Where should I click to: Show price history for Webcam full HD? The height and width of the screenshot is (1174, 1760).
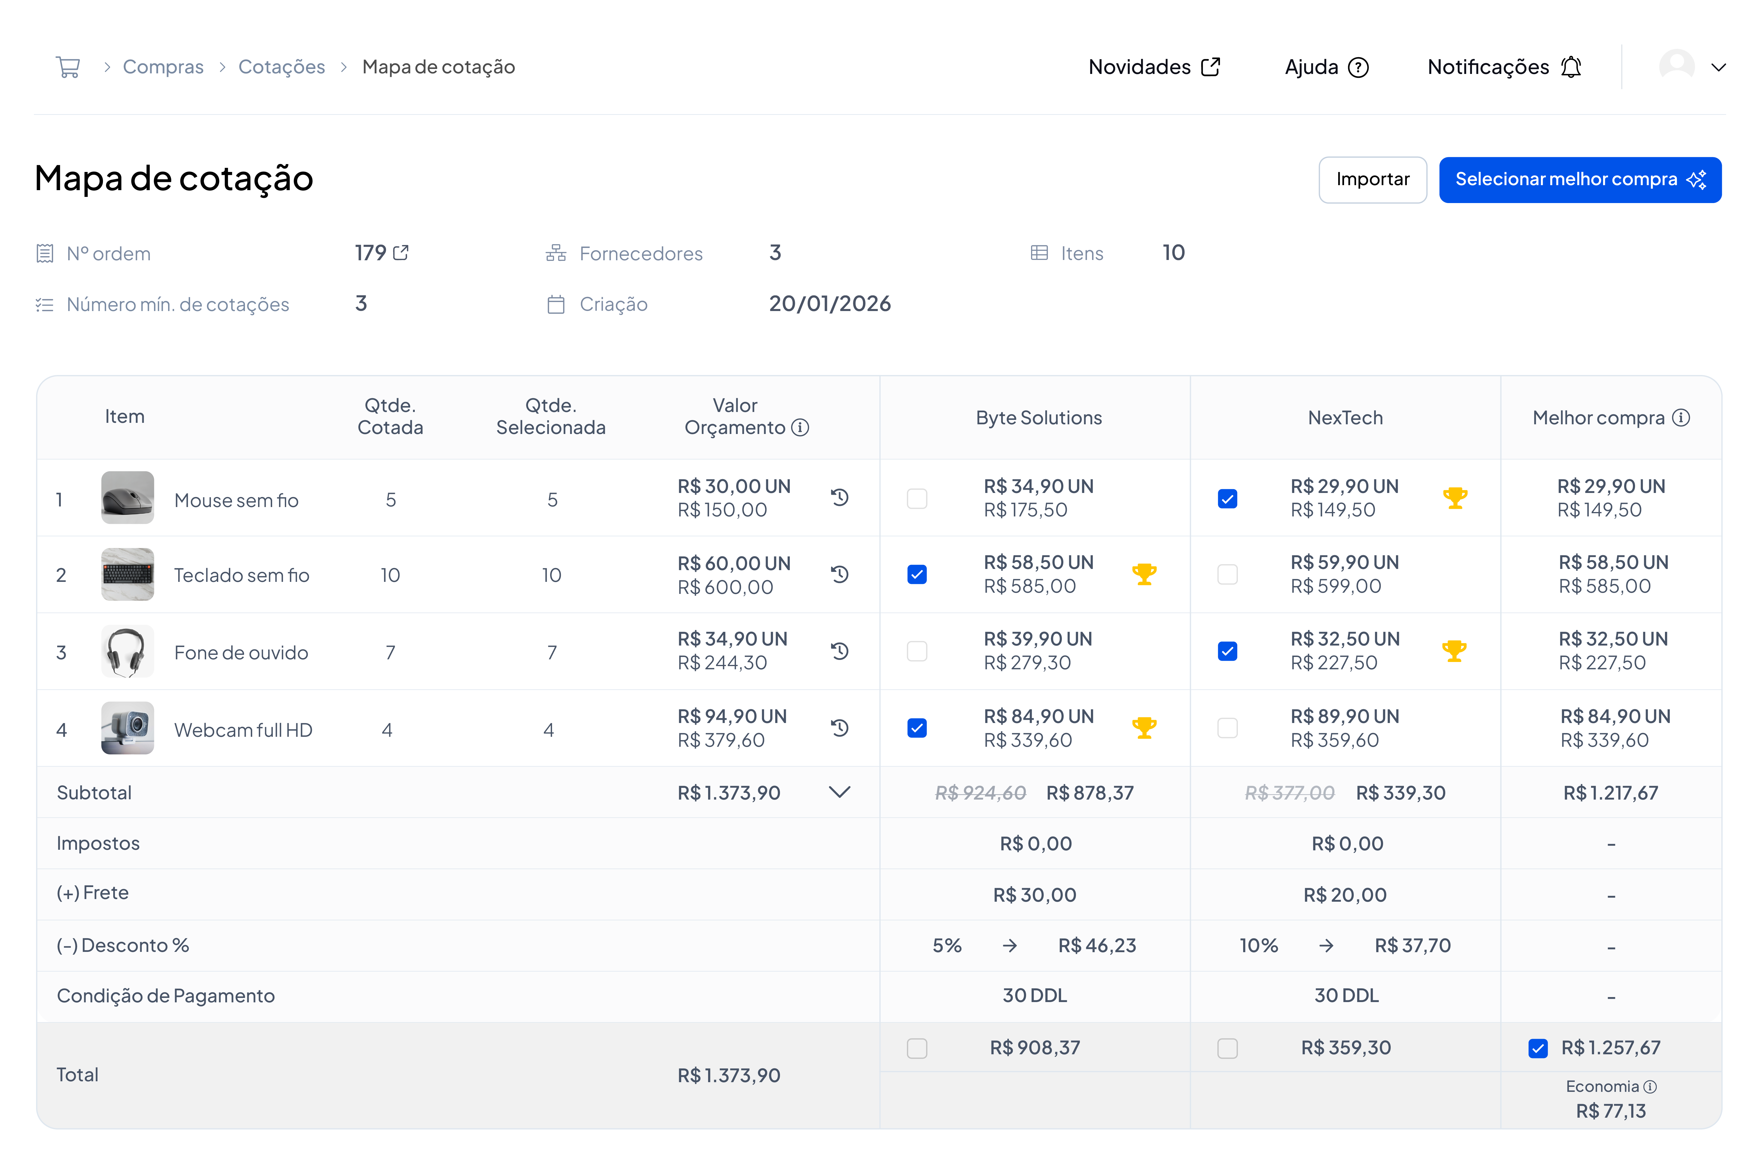[x=840, y=728]
